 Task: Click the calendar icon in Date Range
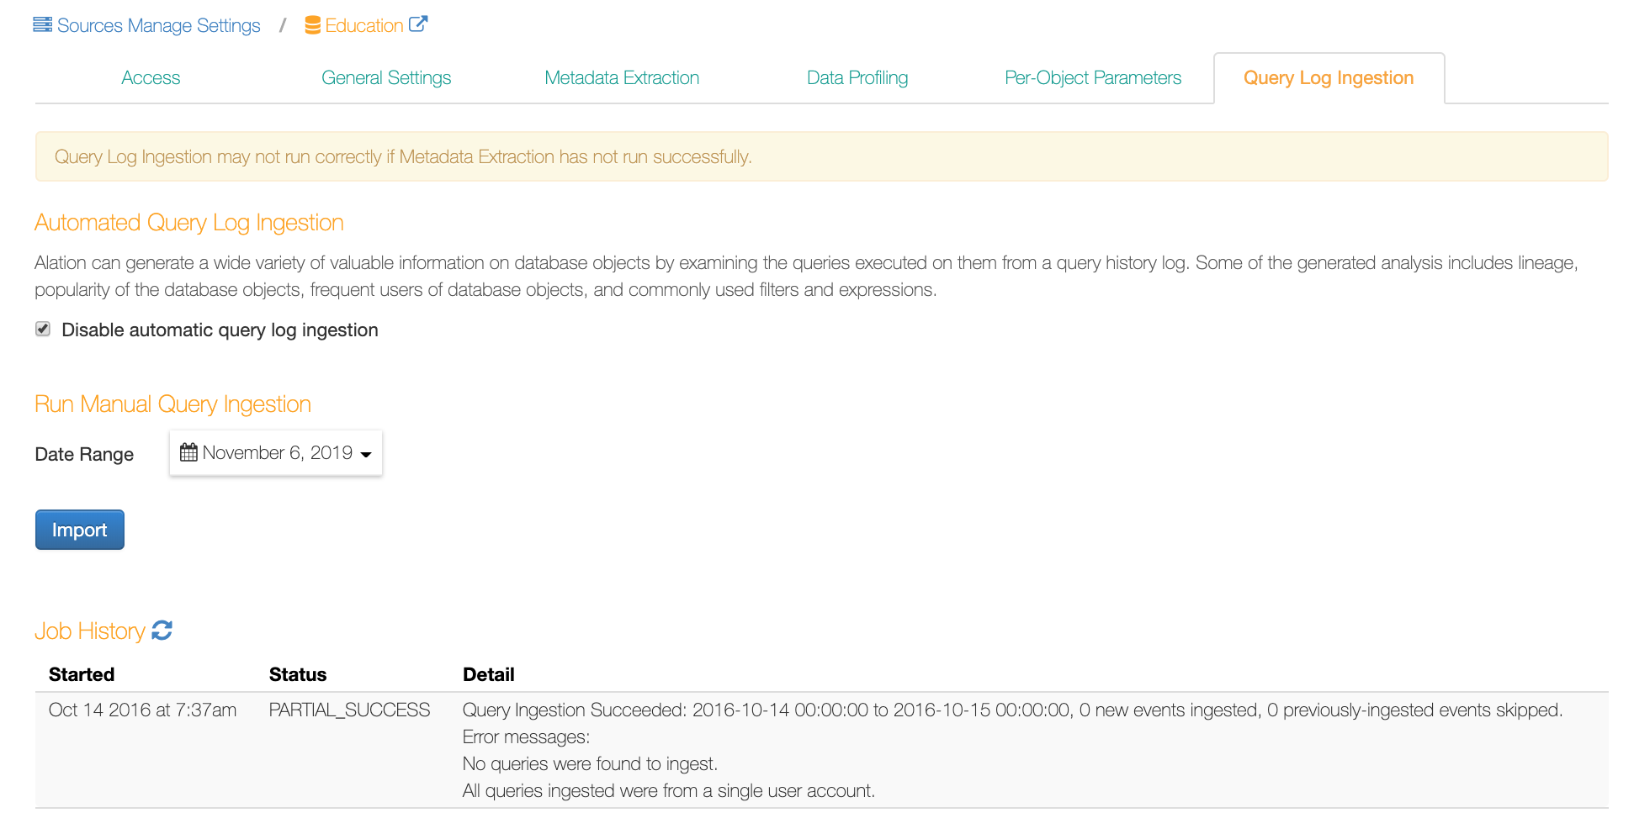tap(189, 452)
